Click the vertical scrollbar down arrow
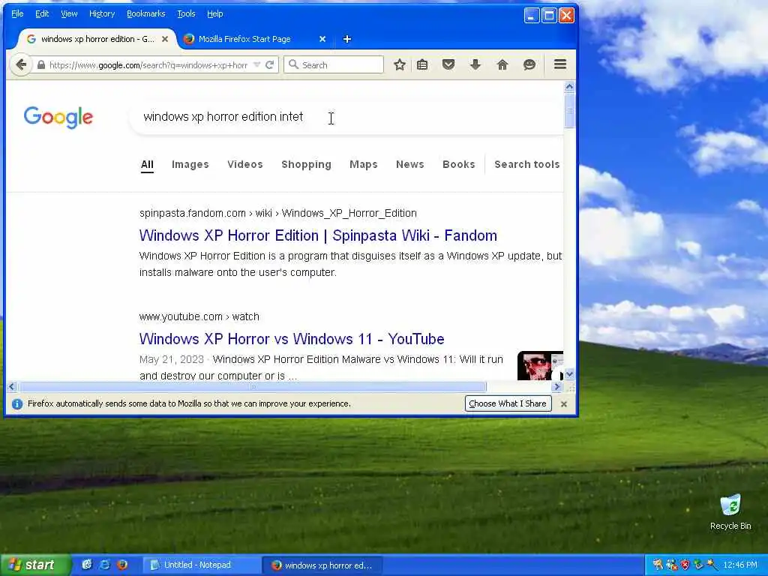The width and height of the screenshot is (768, 576). pos(569,375)
